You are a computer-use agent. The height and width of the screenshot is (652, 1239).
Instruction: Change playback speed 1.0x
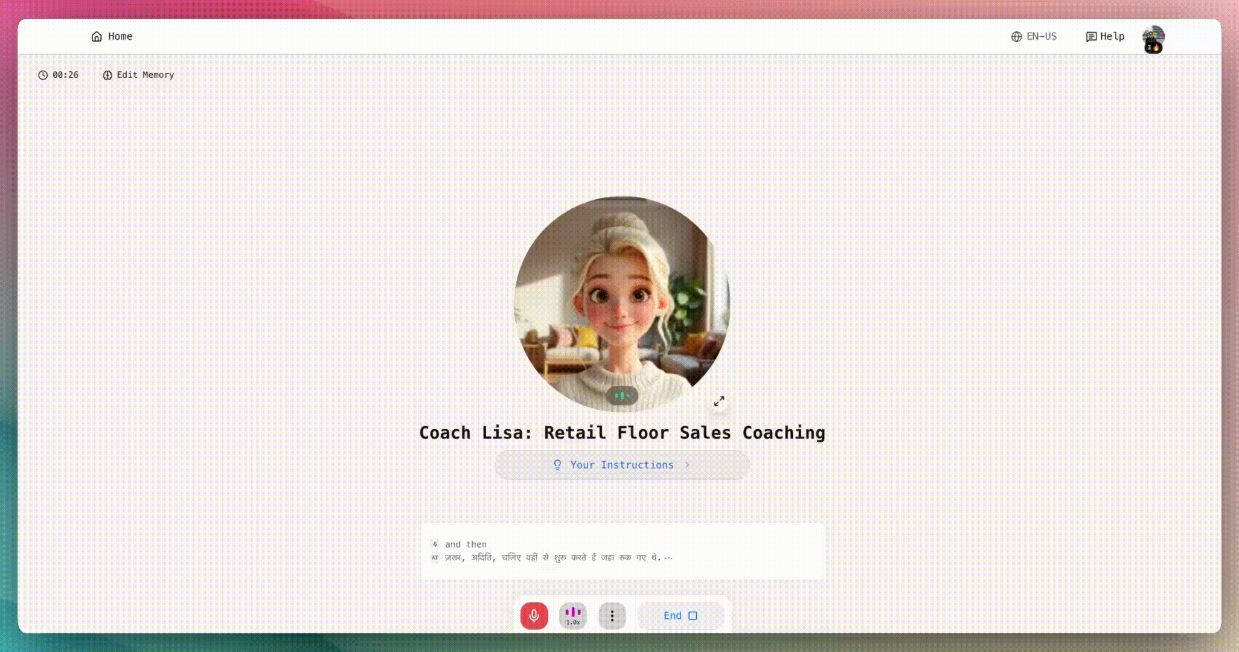click(573, 616)
